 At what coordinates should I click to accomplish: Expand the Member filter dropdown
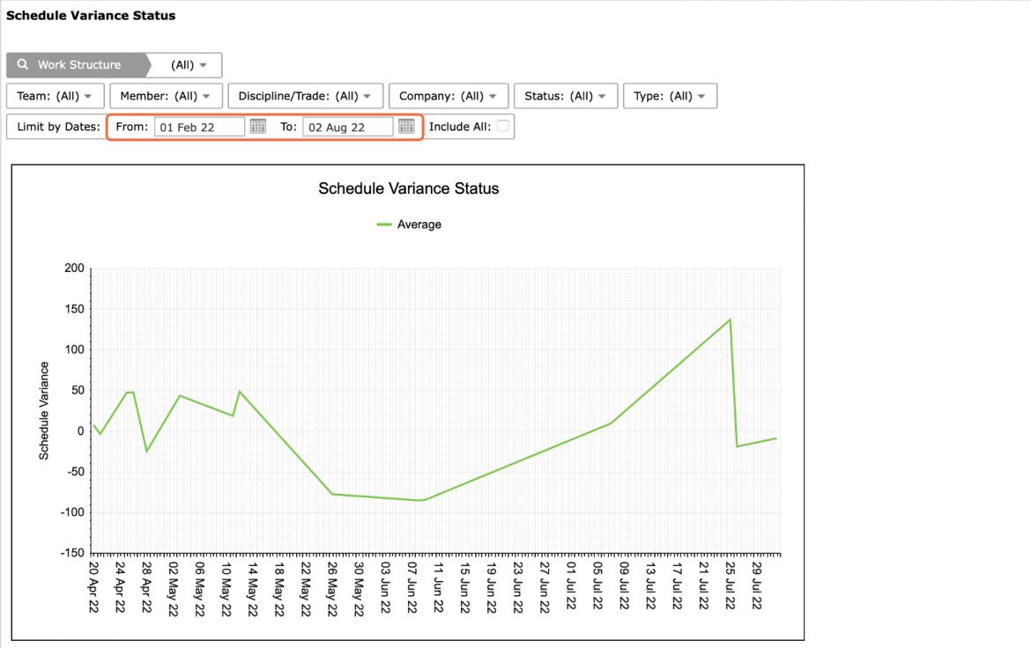[x=166, y=96]
